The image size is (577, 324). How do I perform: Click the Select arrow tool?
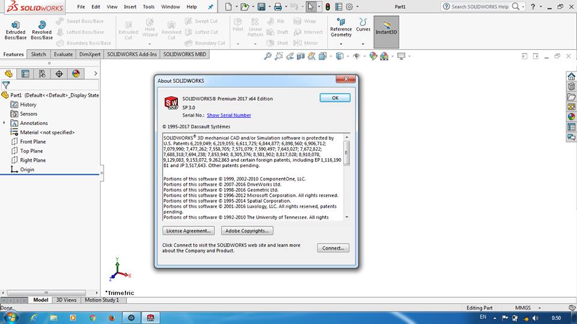tap(311, 7)
